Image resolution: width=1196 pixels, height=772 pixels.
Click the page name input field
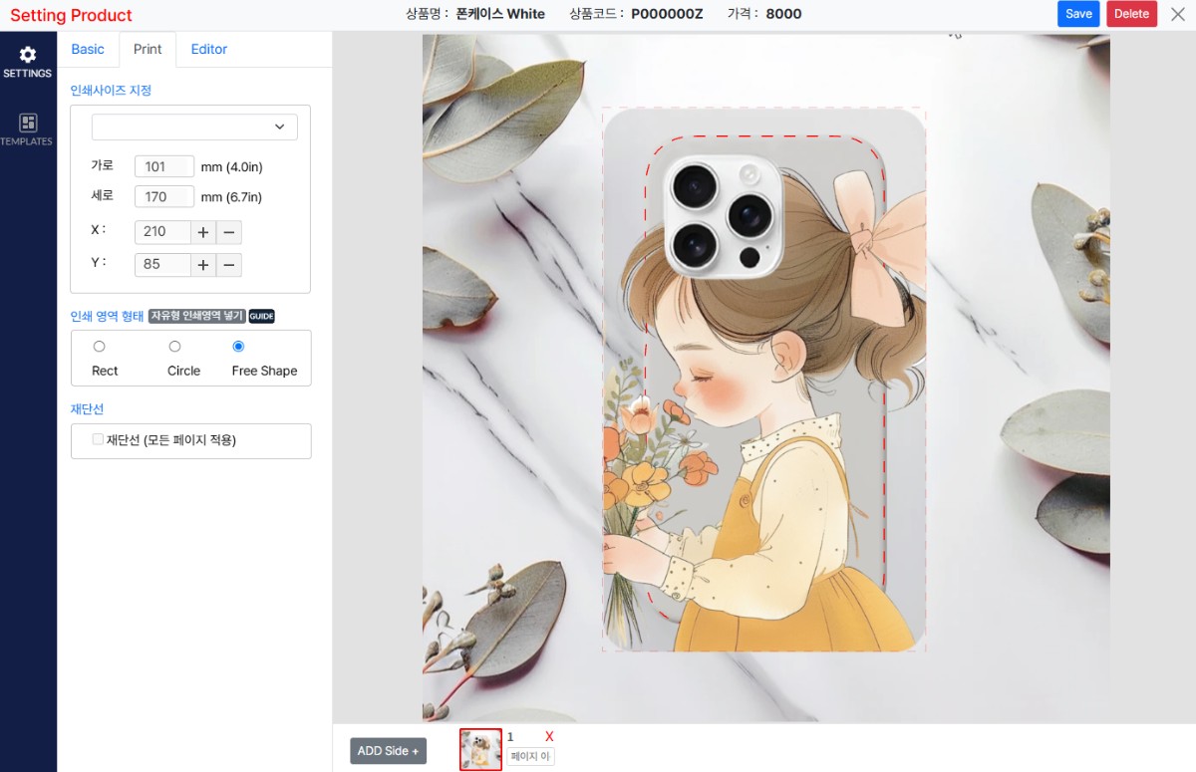[x=530, y=757]
